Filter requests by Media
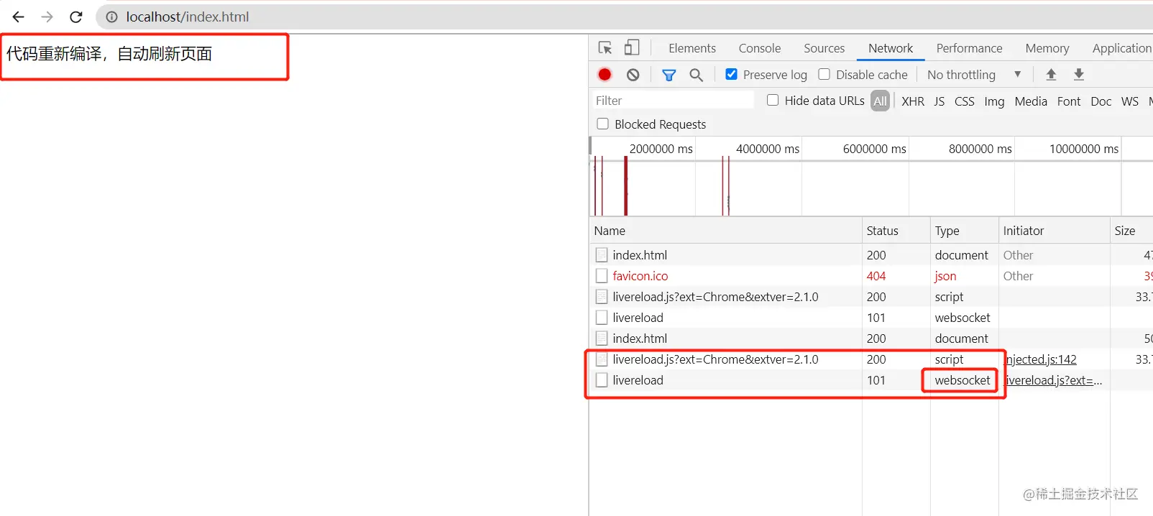1153x516 pixels. point(1031,101)
